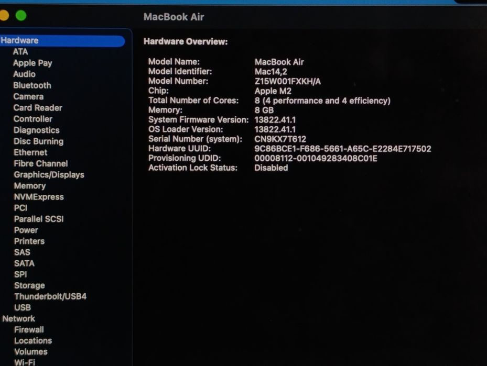Select Graphics/Displays in the sidebar
Screen dimensions: 487x366
pos(49,175)
